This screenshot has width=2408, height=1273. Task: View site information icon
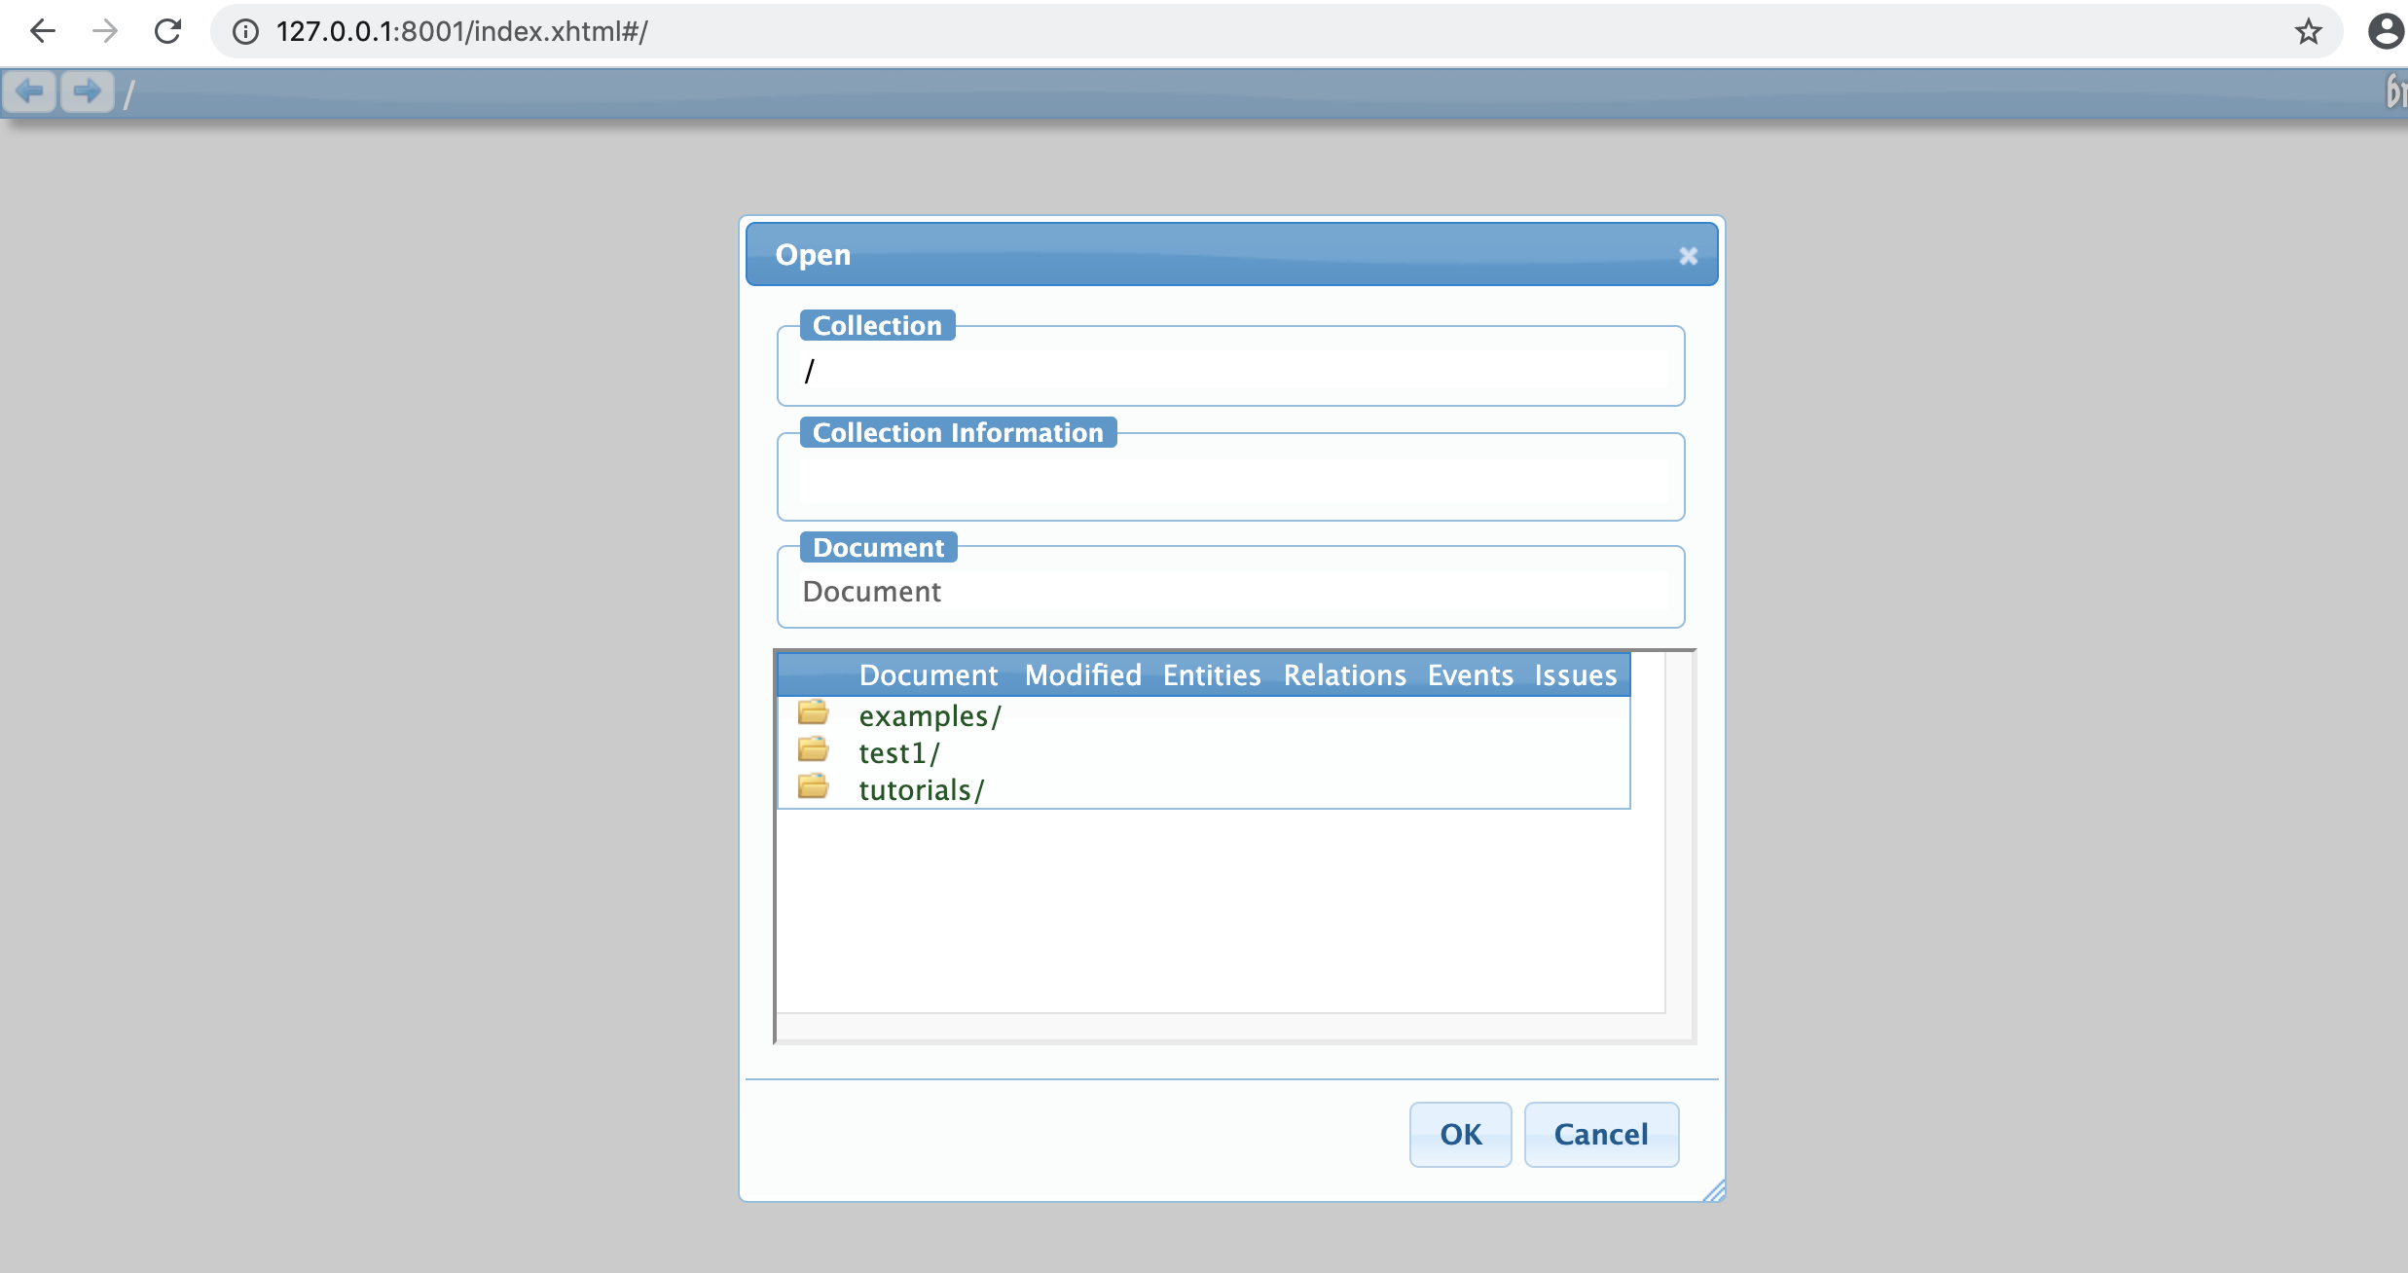click(x=245, y=31)
